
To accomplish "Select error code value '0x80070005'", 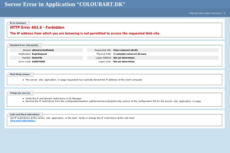I will 39,62.
